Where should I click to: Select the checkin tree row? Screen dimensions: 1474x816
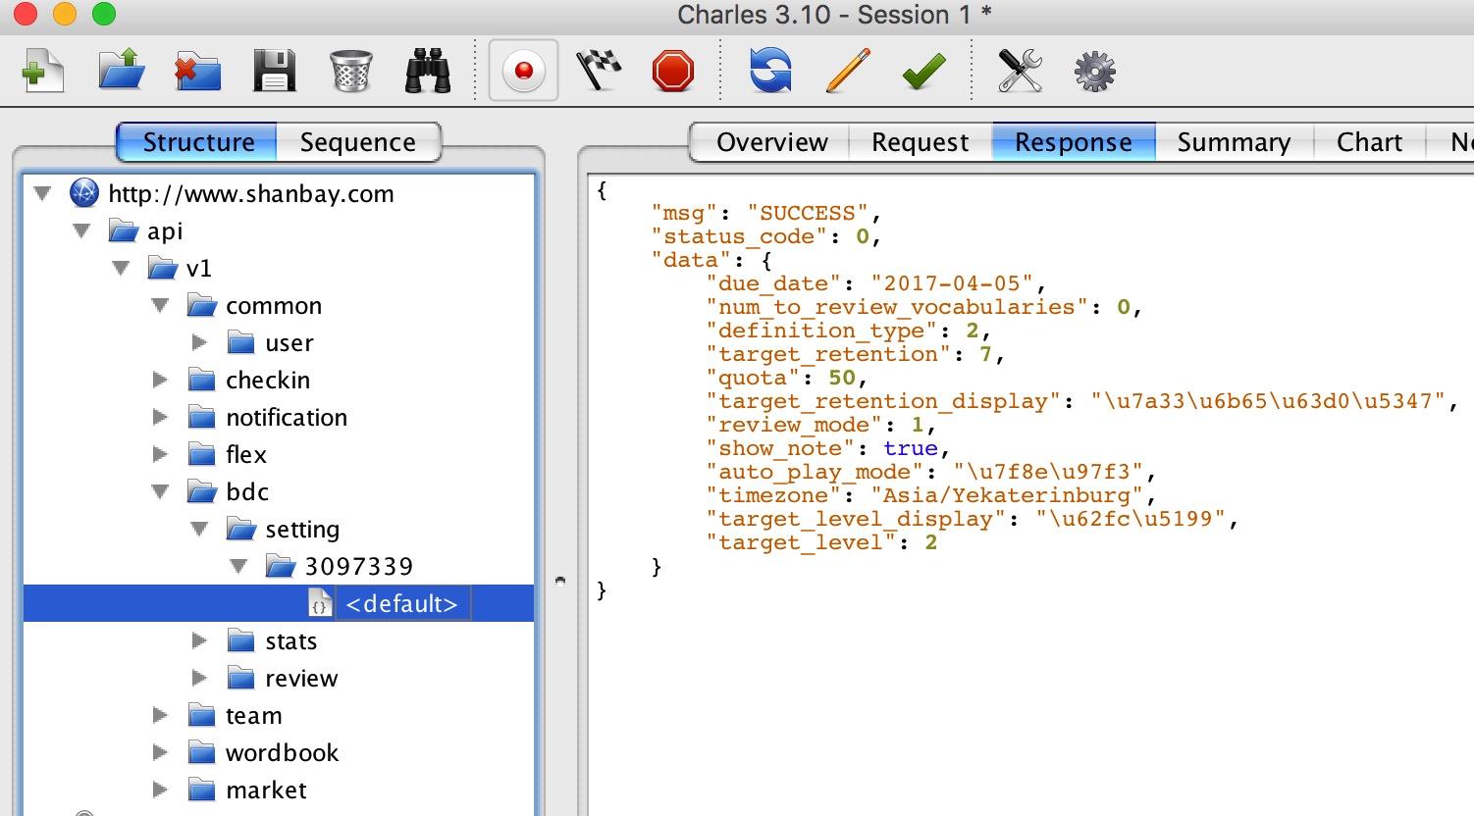click(279, 380)
